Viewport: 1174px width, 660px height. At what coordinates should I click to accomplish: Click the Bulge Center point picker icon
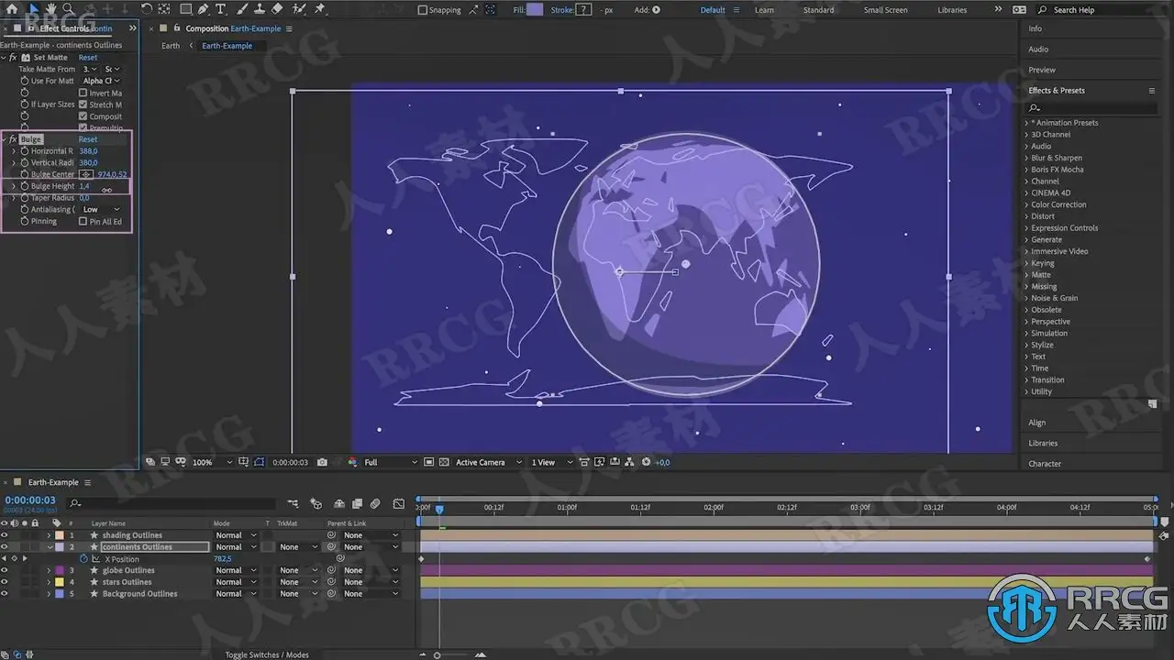(86, 174)
